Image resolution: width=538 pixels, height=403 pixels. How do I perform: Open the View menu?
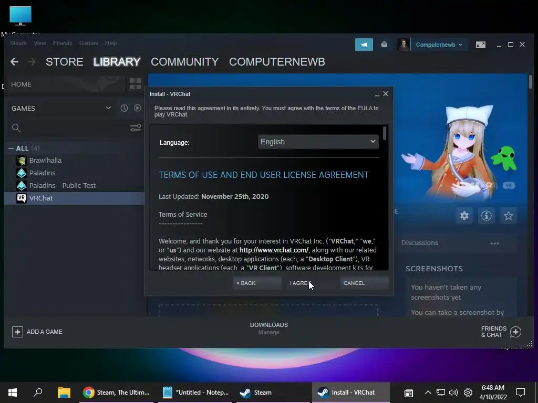[x=40, y=43]
